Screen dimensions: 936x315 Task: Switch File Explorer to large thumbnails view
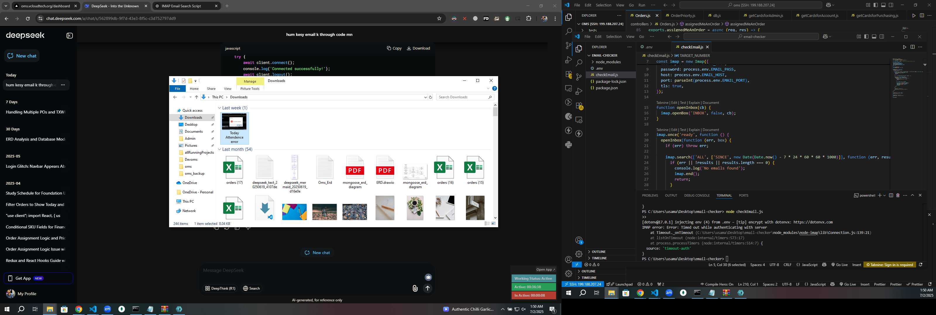coord(493,224)
